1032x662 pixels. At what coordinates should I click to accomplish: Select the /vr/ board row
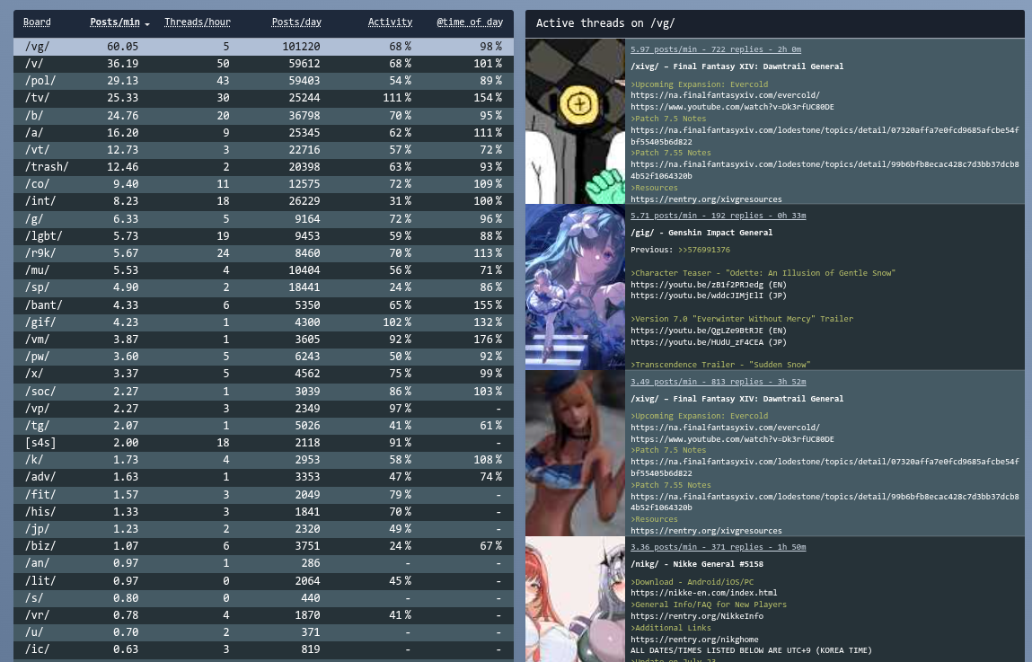263,614
